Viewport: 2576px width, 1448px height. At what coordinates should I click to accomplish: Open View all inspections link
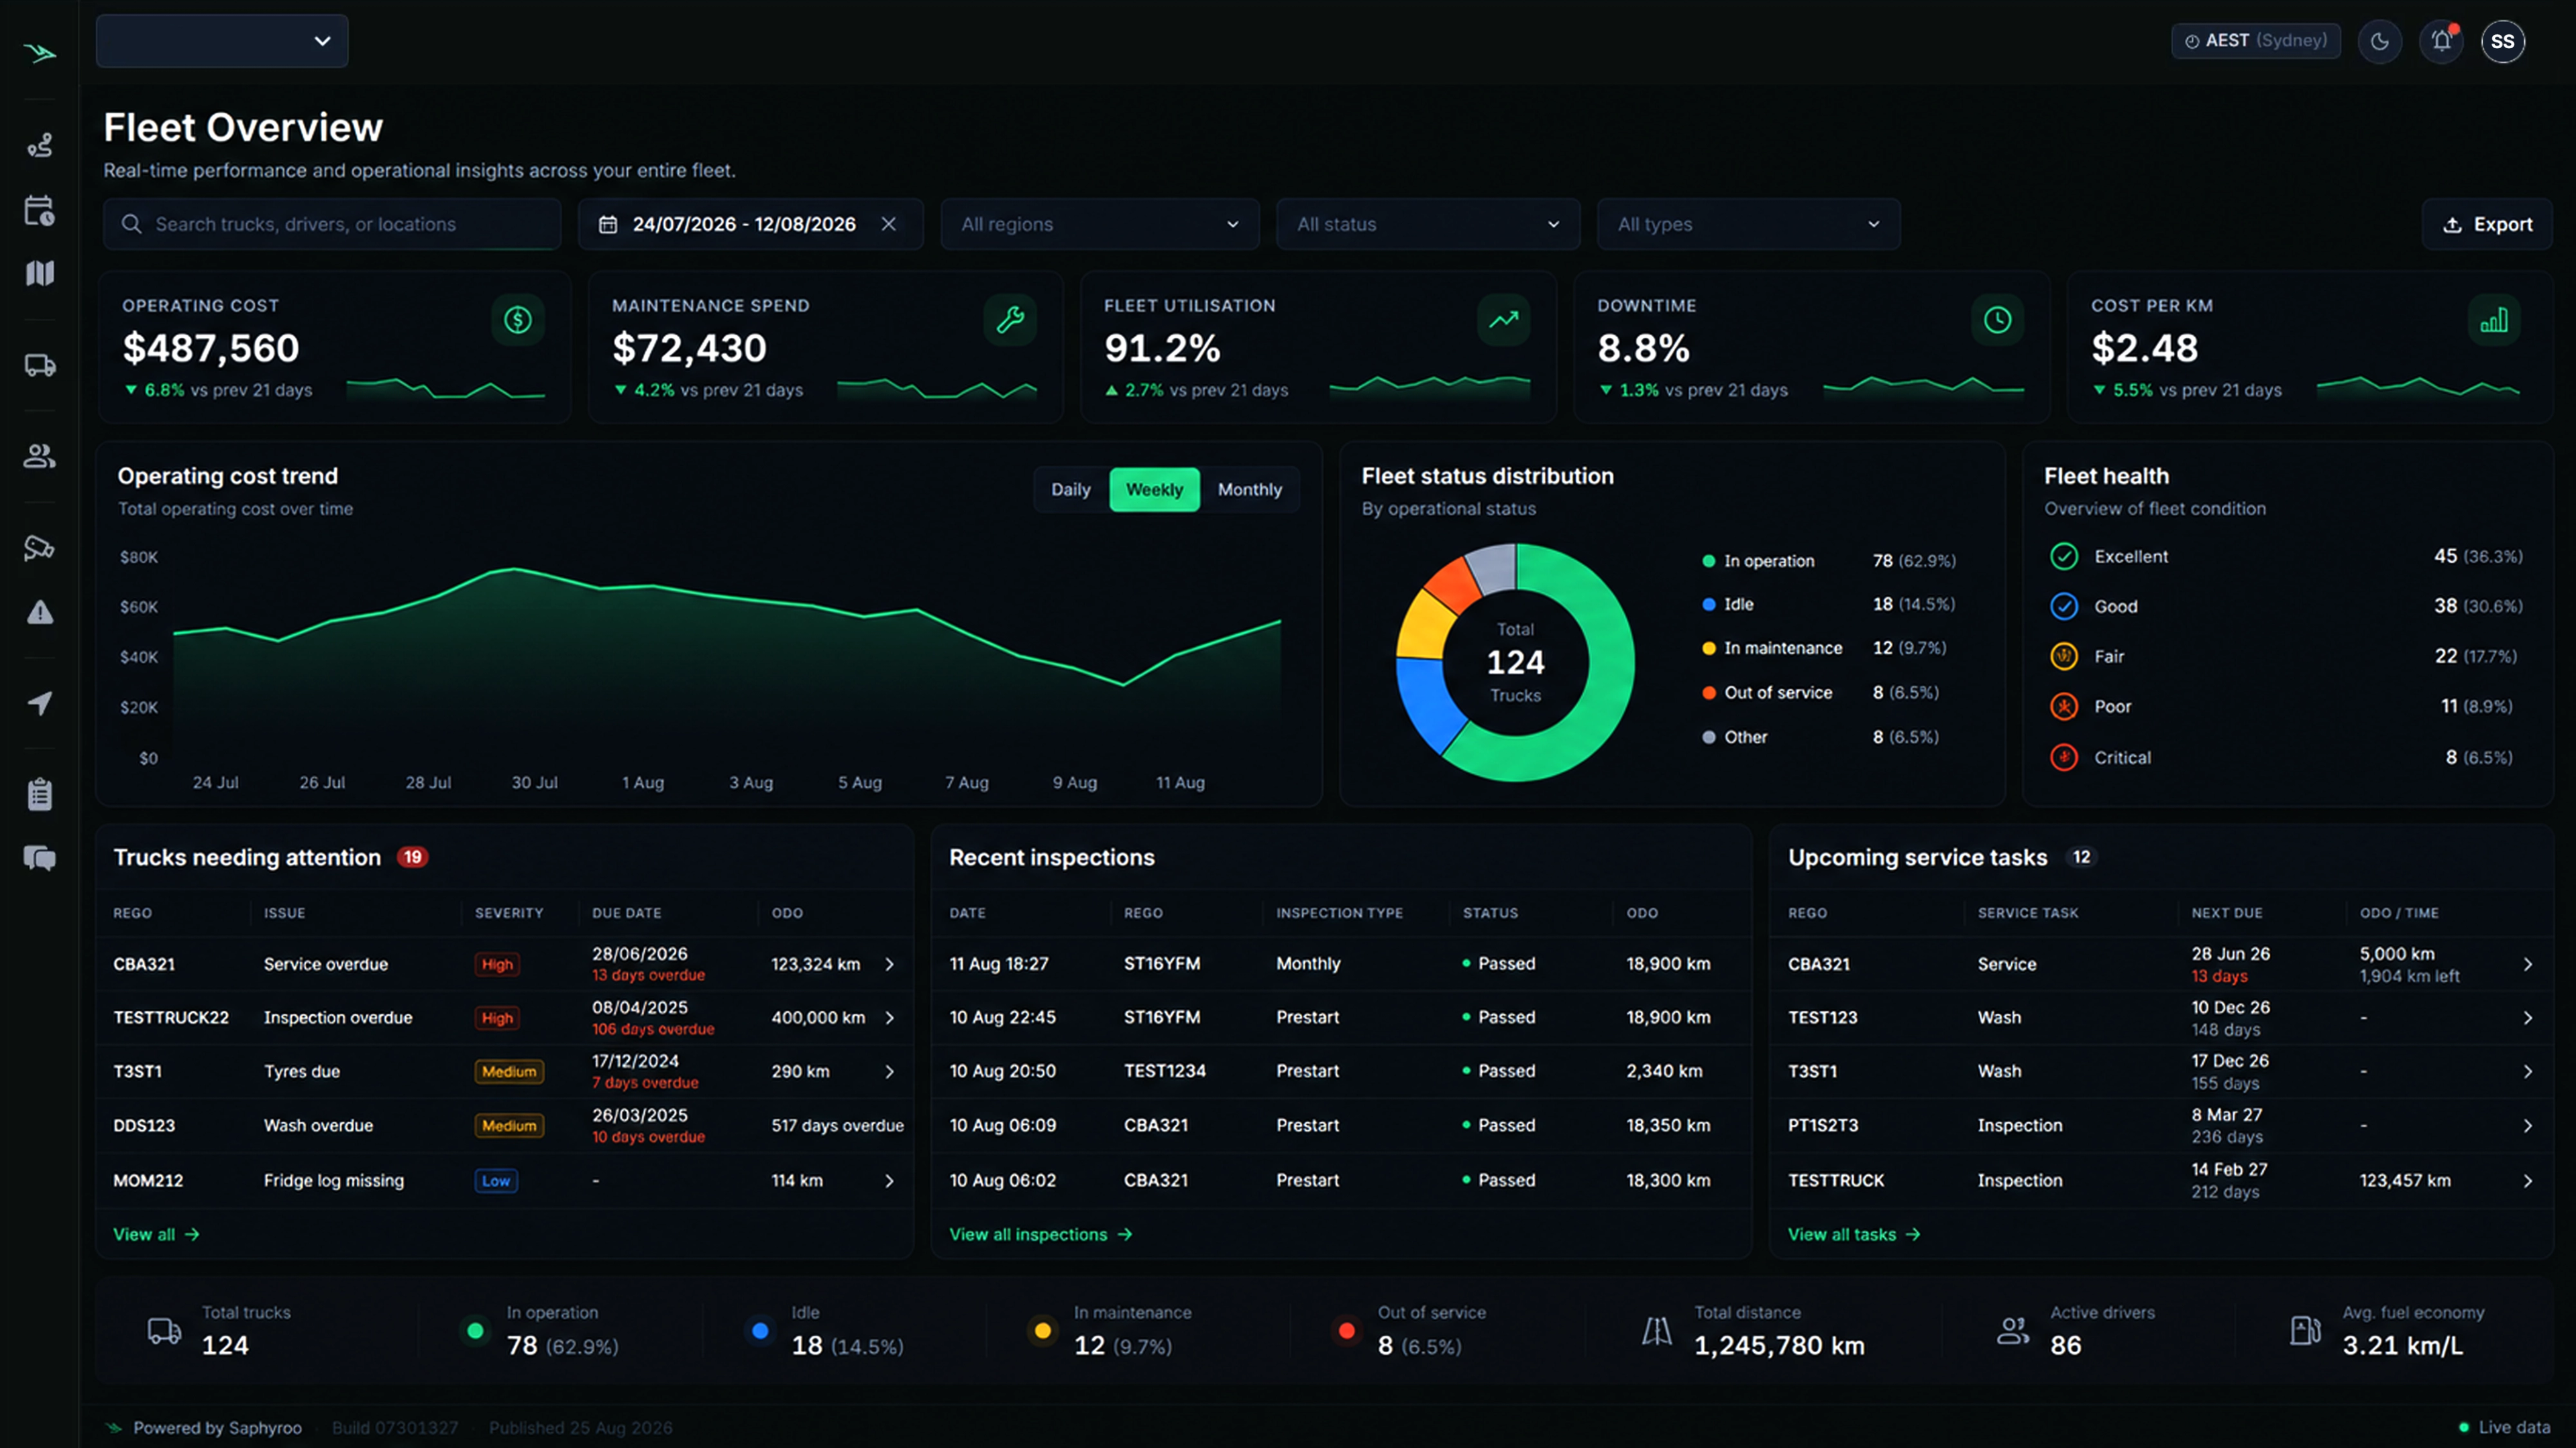(1041, 1234)
